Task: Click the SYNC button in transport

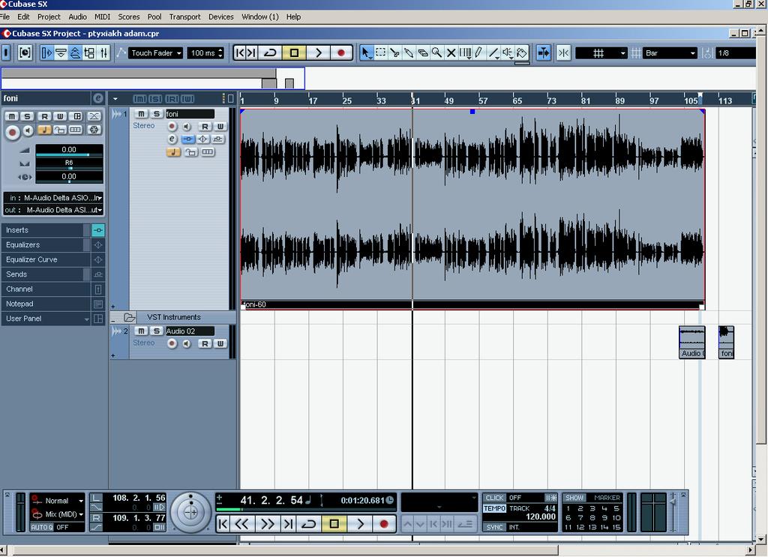Action: tap(495, 527)
